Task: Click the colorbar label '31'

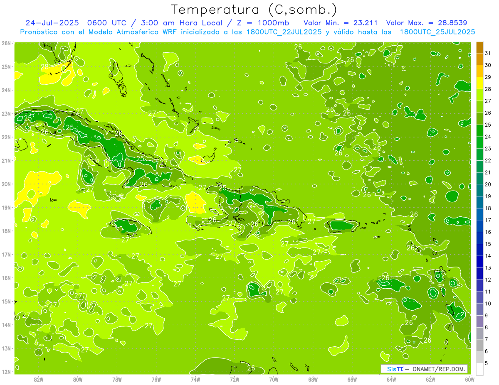Action: pyautogui.click(x=488, y=54)
